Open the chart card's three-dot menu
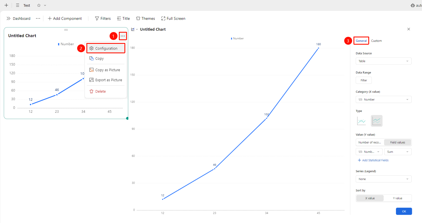This screenshot has width=422, height=223. pos(123,36)
